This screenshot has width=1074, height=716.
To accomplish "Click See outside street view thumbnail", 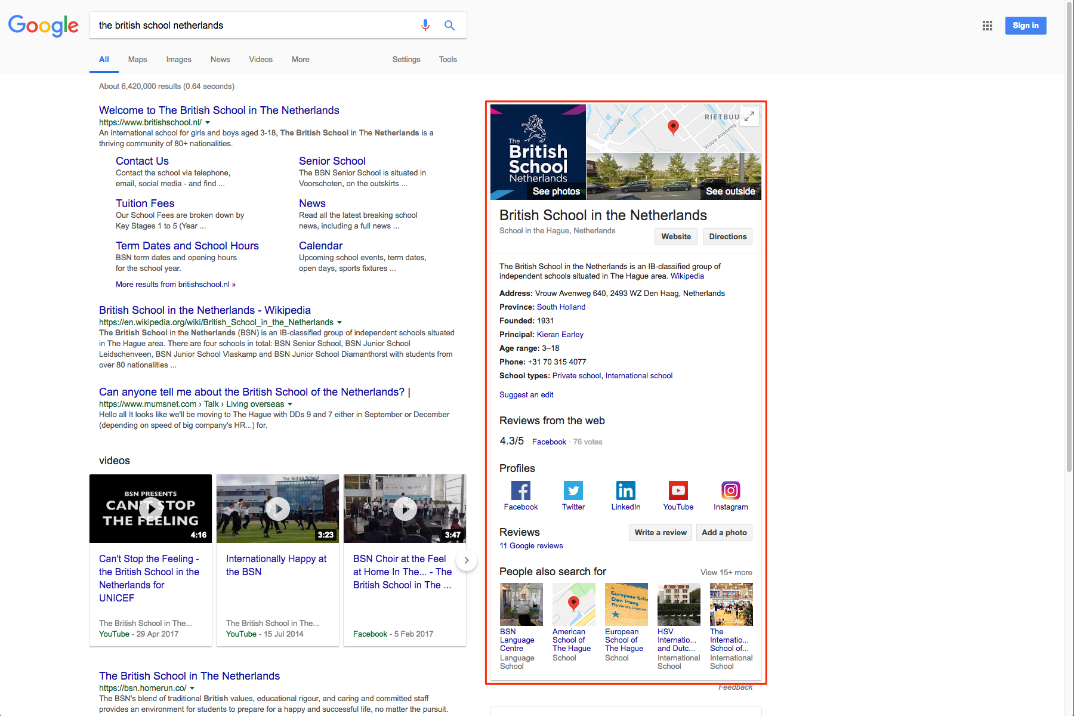I will click(674, 177).
